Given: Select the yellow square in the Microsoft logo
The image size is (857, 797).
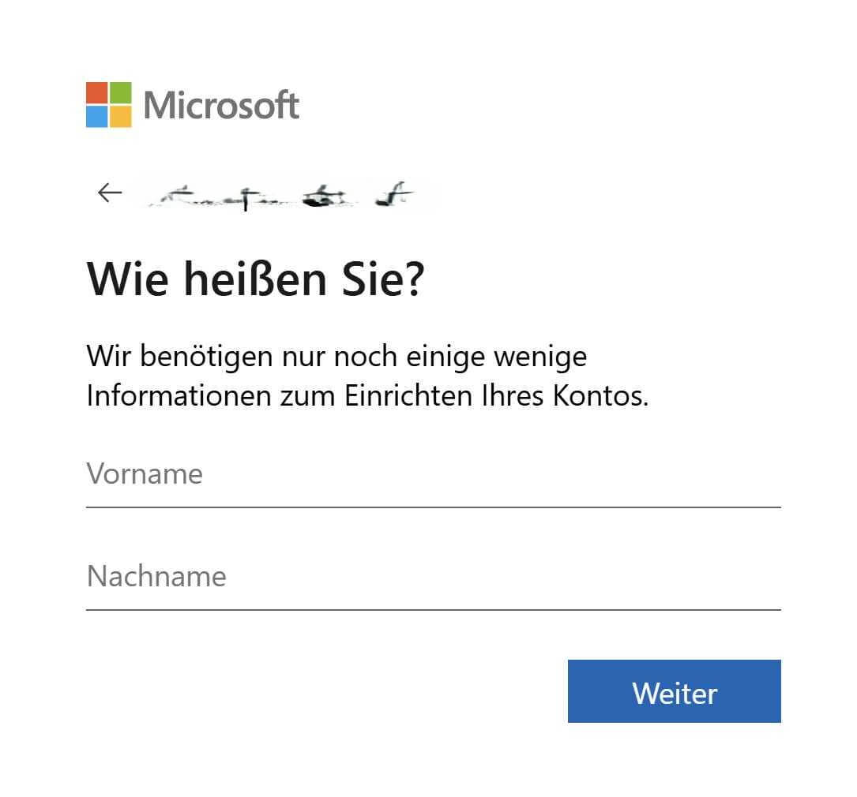Looking at the screenshot, I should tap(121, 117).
